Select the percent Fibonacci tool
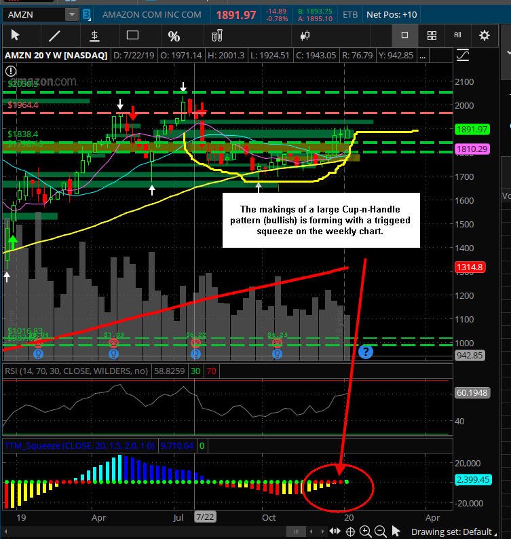The image size is (511, 539). click(x=174, y=36)
